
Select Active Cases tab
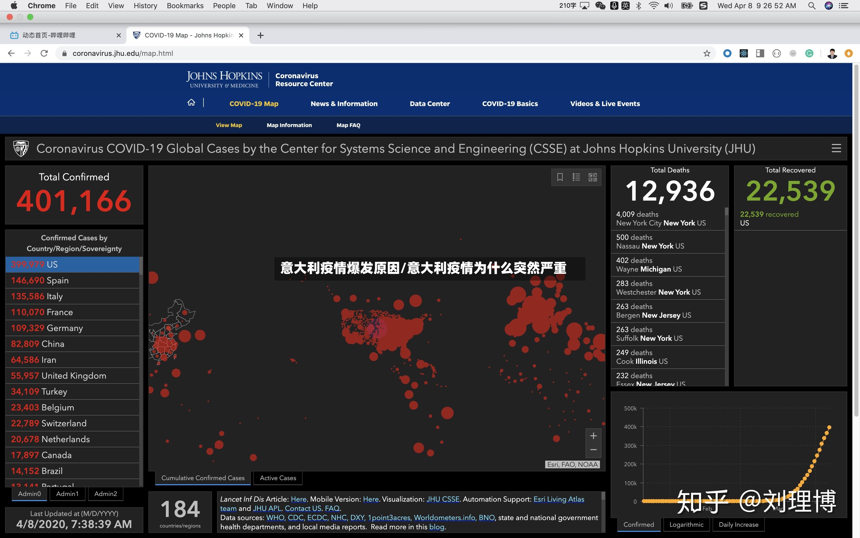(x=278, y=478)
